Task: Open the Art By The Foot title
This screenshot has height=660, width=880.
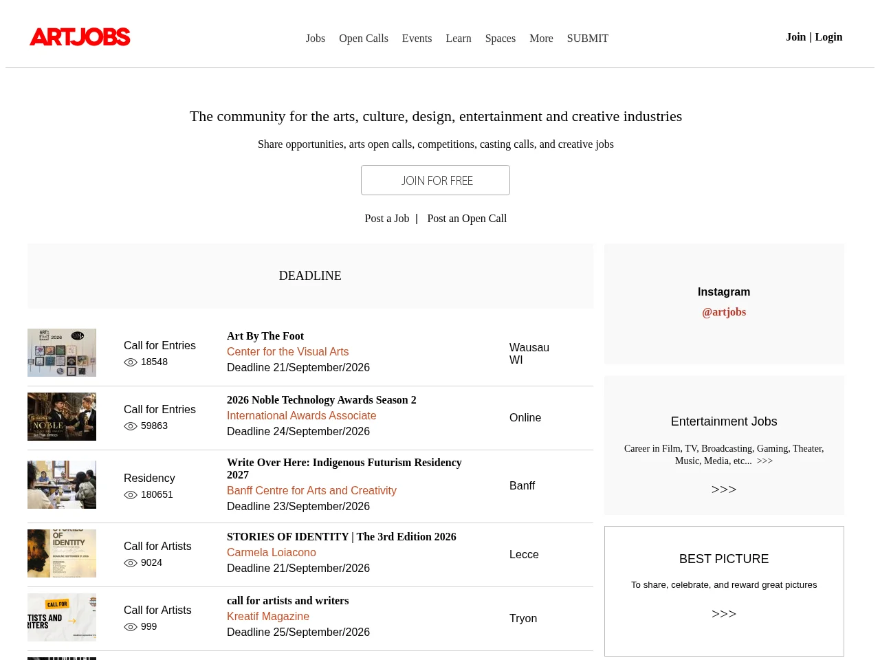Action: (x=265, y=336)
